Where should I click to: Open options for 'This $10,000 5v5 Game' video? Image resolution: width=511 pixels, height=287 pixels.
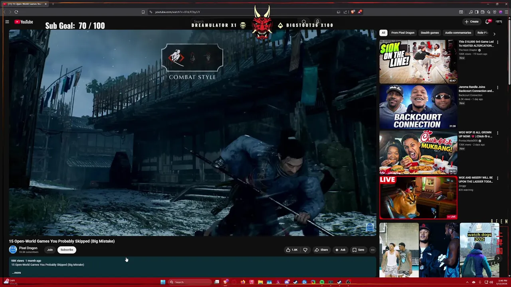pyautogui.click(x=497, y=42)
